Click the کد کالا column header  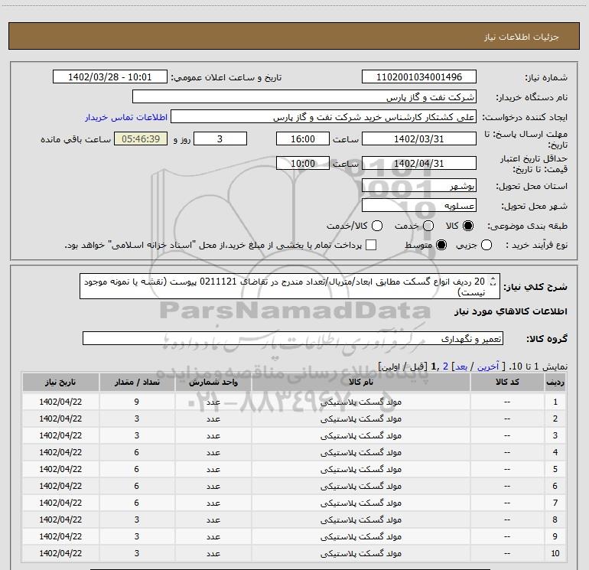point(507,382)
